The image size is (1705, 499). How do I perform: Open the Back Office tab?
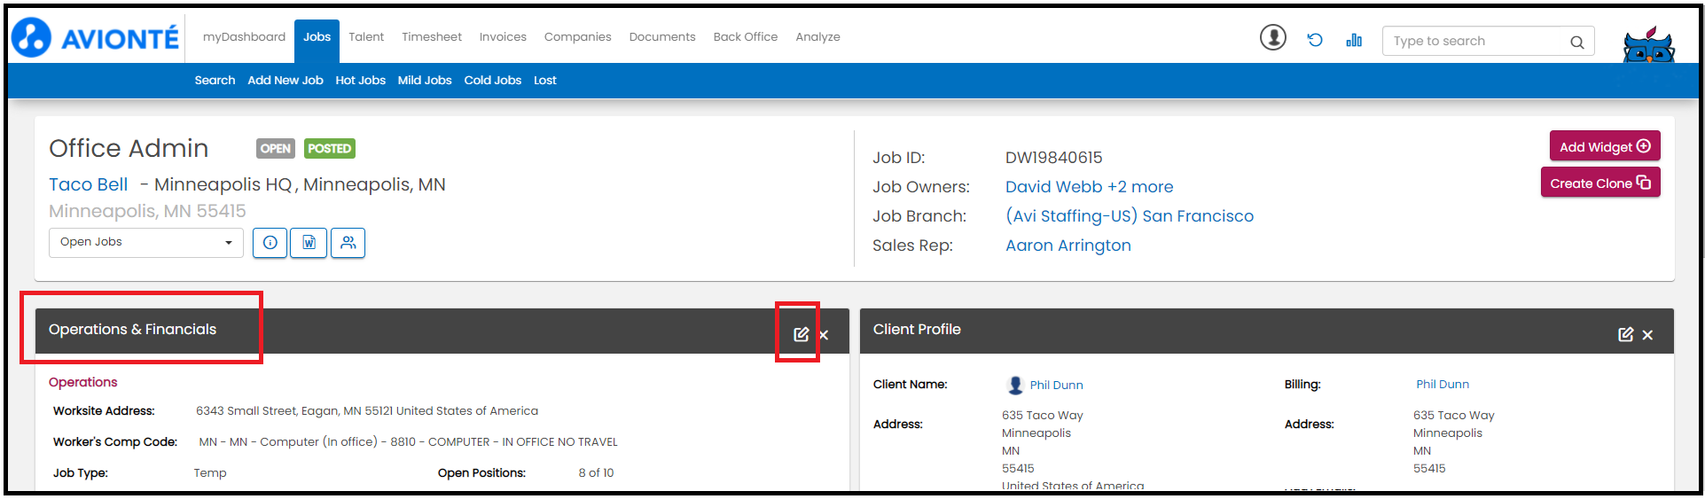point(746,37)
